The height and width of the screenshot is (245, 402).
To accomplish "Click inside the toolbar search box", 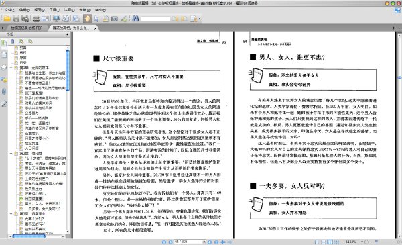I will click(155, 19).
